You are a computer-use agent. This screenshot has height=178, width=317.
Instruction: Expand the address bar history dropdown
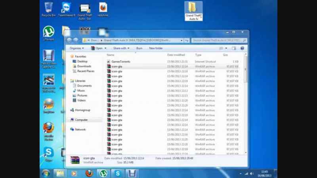[181, 41]
